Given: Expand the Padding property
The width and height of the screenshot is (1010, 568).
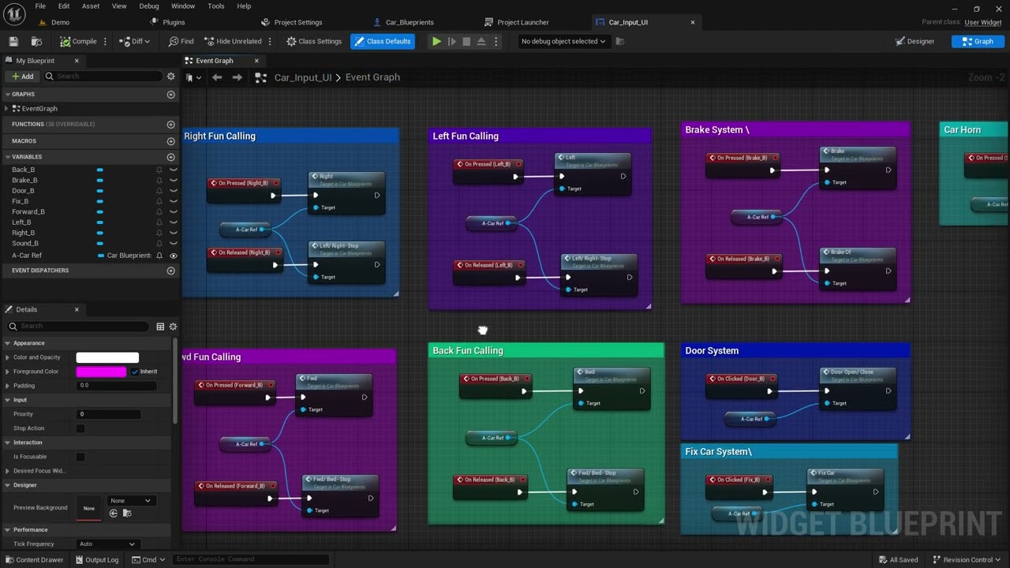Looking at the screenshot, I should (7, 386).
